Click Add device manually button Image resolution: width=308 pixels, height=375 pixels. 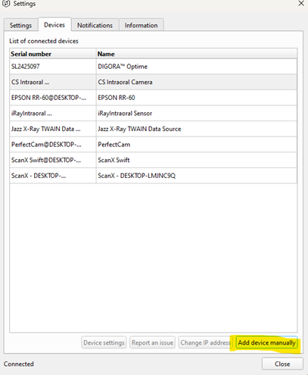pyautogui.click(x=266, y=342)
